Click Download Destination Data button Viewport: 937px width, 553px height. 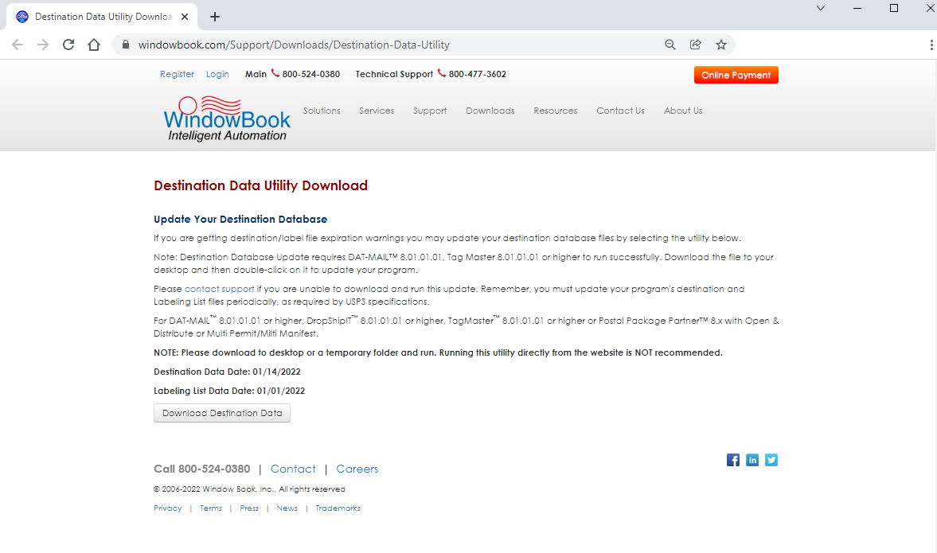pyautogui.click(x=221, y=413)
